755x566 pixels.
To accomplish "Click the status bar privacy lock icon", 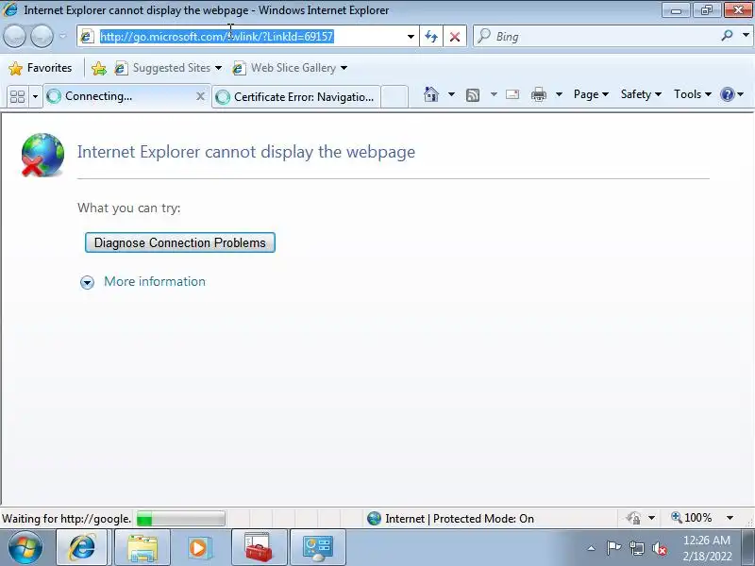I will (x=633, y=518).
